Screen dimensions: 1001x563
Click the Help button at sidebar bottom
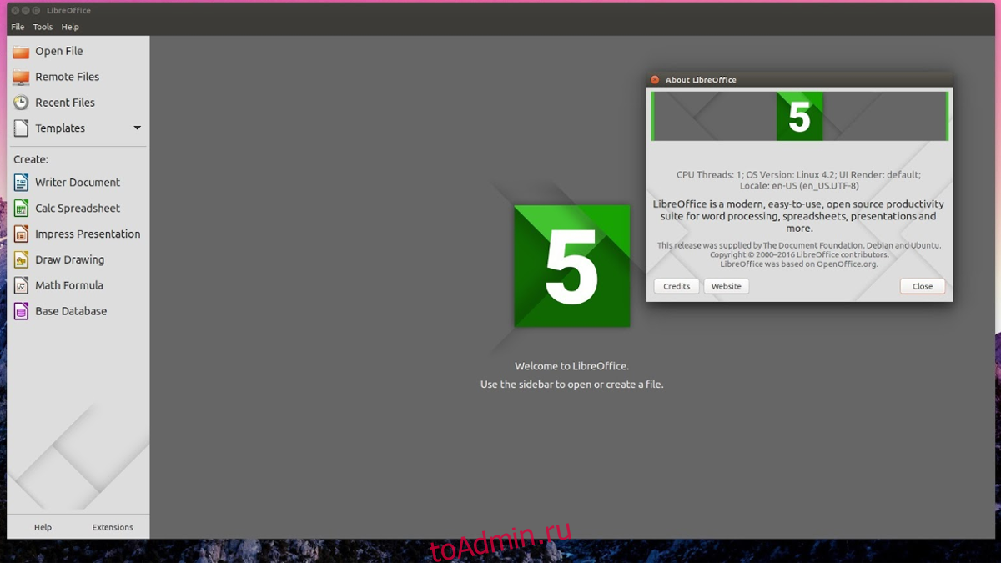(43, 527)
